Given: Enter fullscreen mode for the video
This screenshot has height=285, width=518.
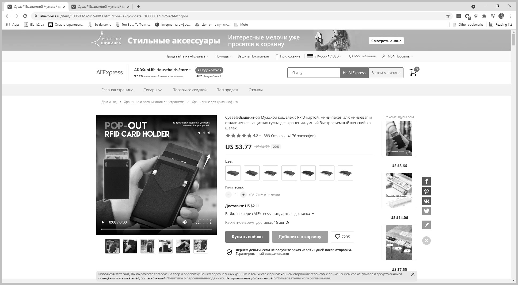Looking at the screenshot, I should (x=197, y=222).
